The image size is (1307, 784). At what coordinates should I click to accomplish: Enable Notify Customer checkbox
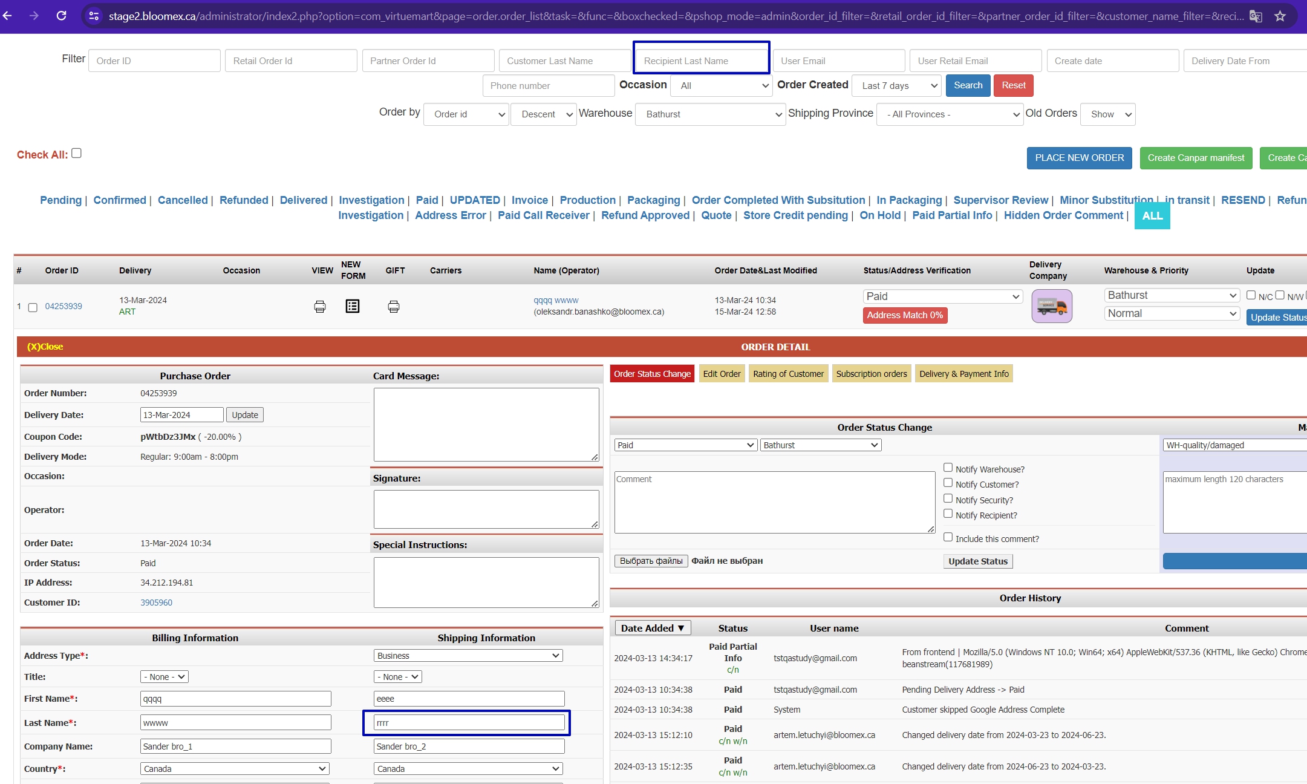948,483
